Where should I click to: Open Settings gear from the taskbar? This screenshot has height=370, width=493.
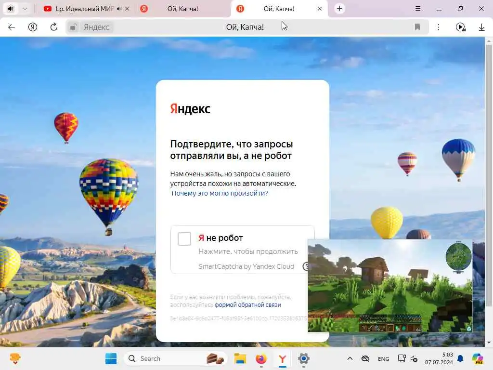304,358
